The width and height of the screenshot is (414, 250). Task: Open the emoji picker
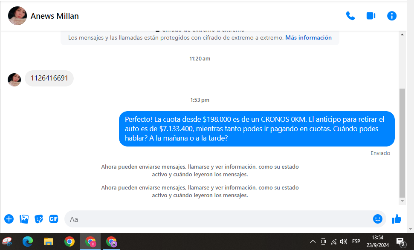pyautogui.click(x=377, y=219)
